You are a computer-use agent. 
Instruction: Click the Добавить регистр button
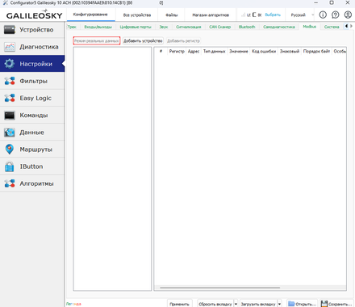click(183, 40)
